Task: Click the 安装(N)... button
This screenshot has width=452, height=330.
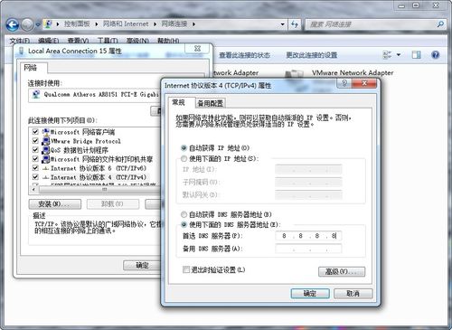Action: pos(55,204)
